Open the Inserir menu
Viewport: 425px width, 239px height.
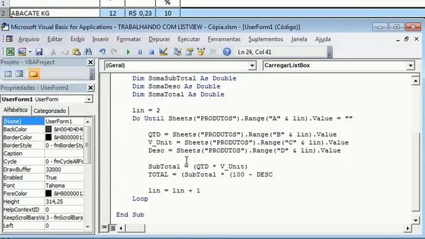click(x=100, y=39)
